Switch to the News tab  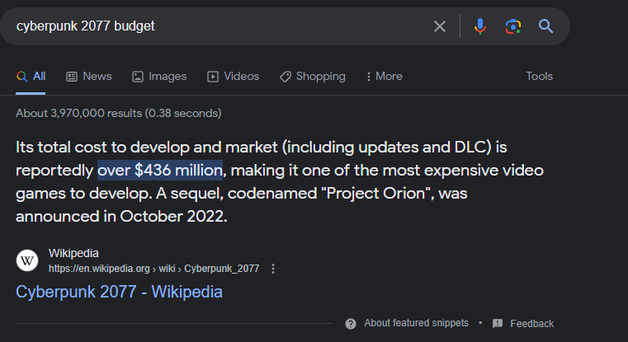[88, 76]
